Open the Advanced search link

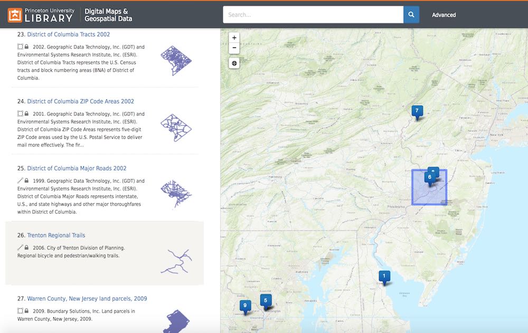pyautogui.click(x=444, y=15)
